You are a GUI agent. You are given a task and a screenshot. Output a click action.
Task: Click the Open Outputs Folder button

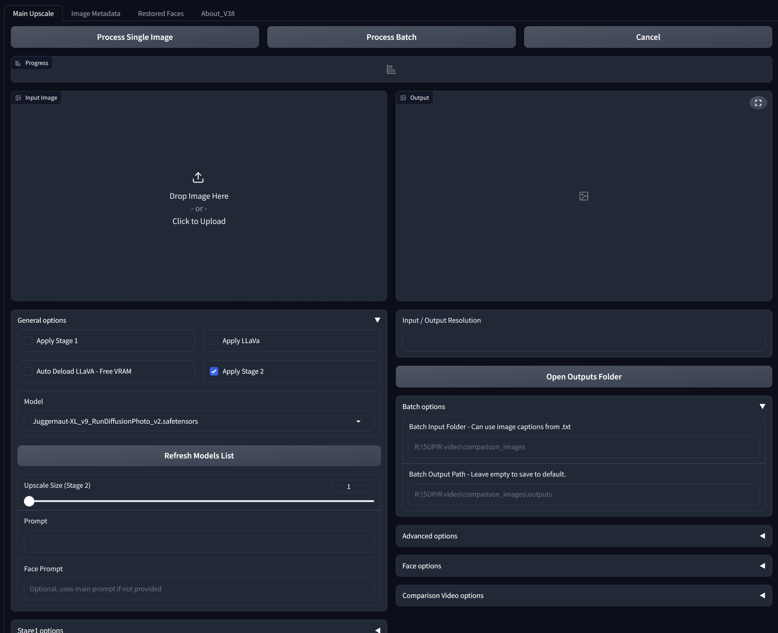click(583, 377)
